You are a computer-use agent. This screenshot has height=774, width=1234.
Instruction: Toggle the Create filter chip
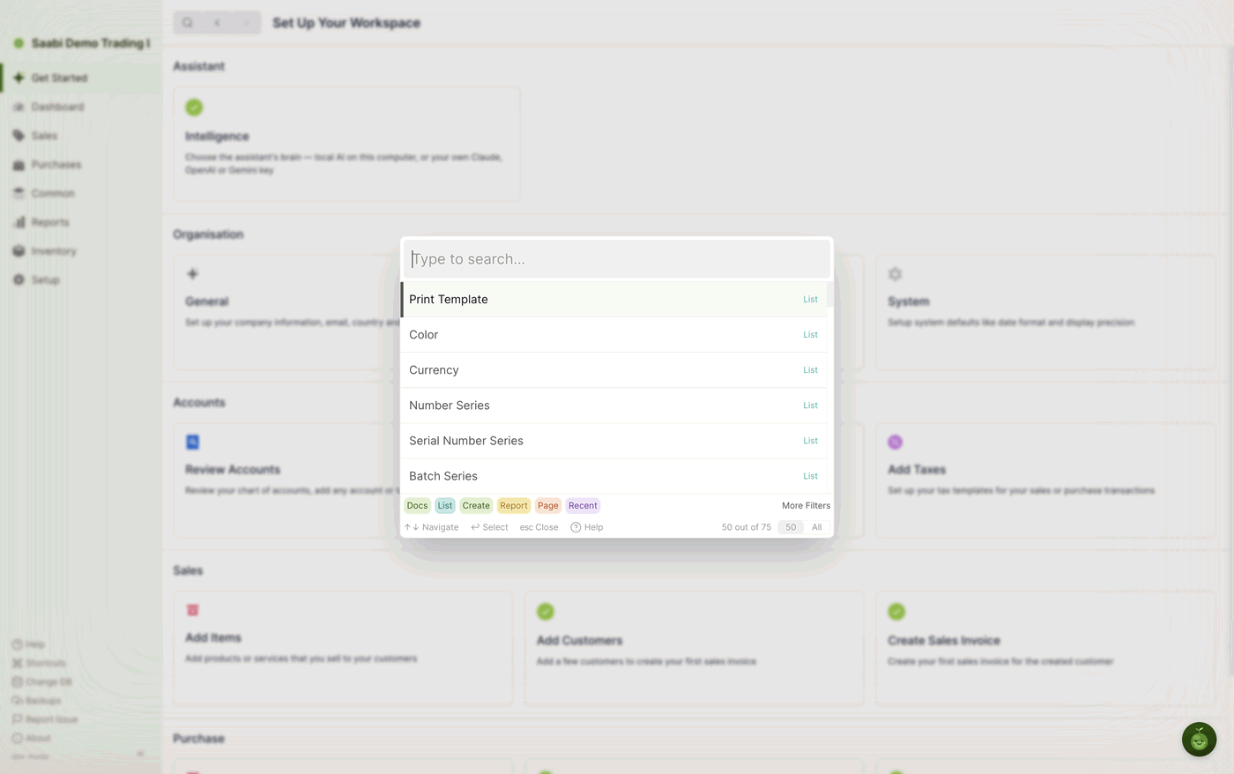click(476, 506)
